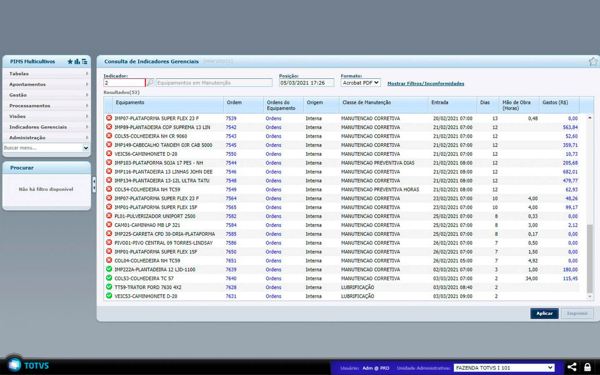Click the results table vertical scrollbar thumb
This screenshot has height=375, width=600.
click(x=590, y=258)
